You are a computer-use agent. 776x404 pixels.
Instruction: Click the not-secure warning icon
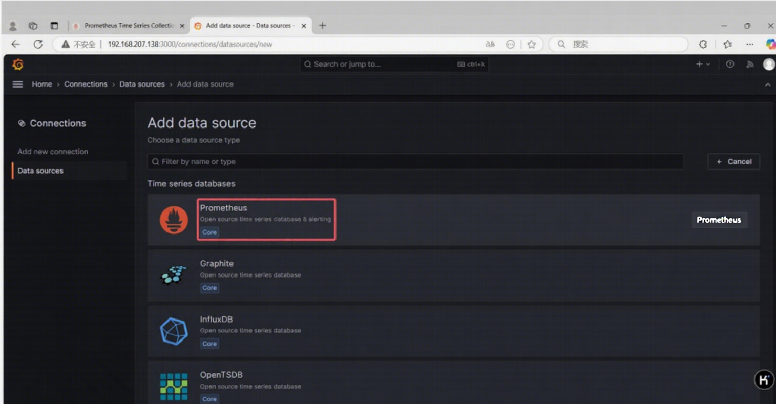click(x=66, y=45)
